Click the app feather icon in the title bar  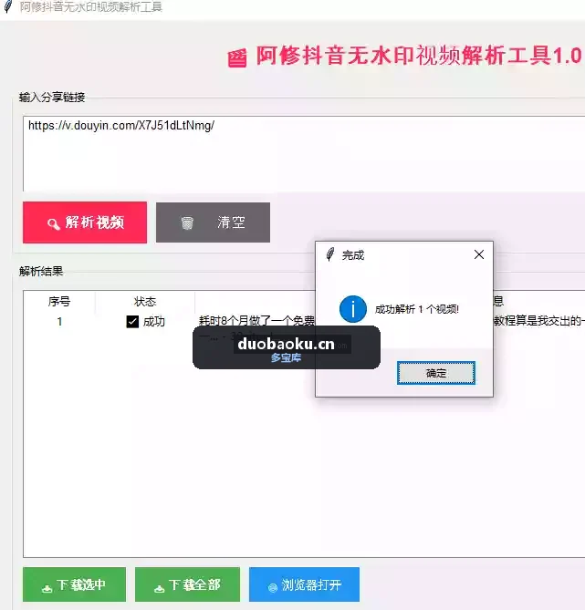pos(8,6)
